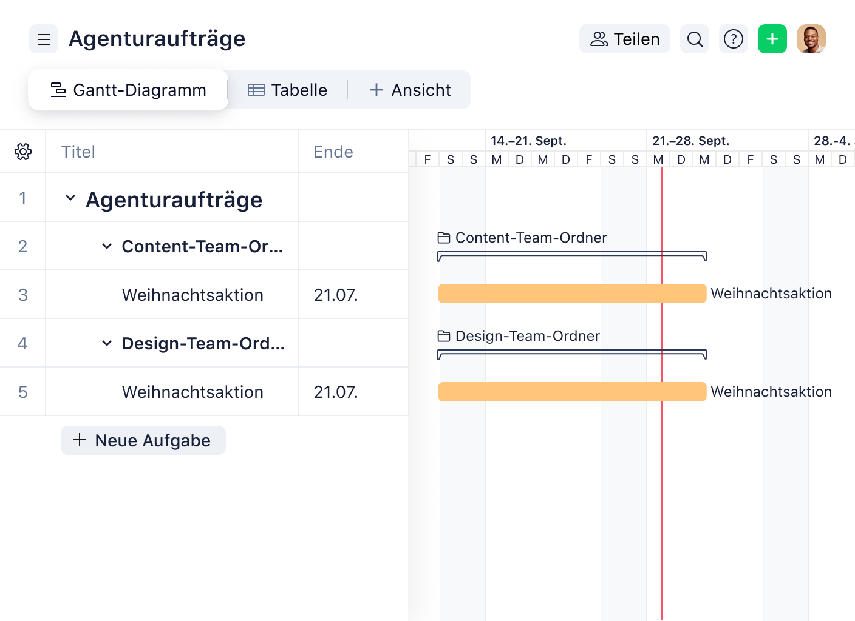Collapse the Design-Team-Ord... group
Image resolution: width=855 pixels, height=621 pixels.
click(x=107, y=343)
